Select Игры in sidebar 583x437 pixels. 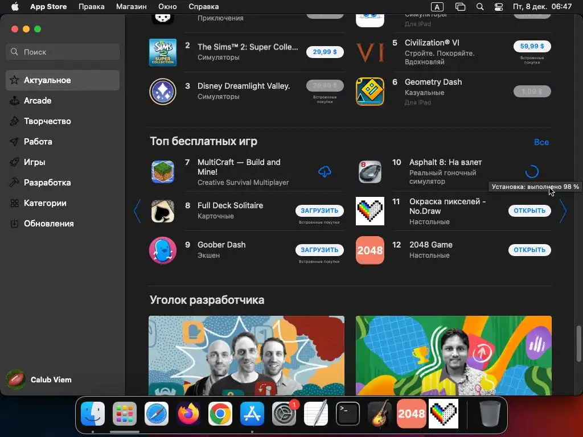[x=63, y=162]
